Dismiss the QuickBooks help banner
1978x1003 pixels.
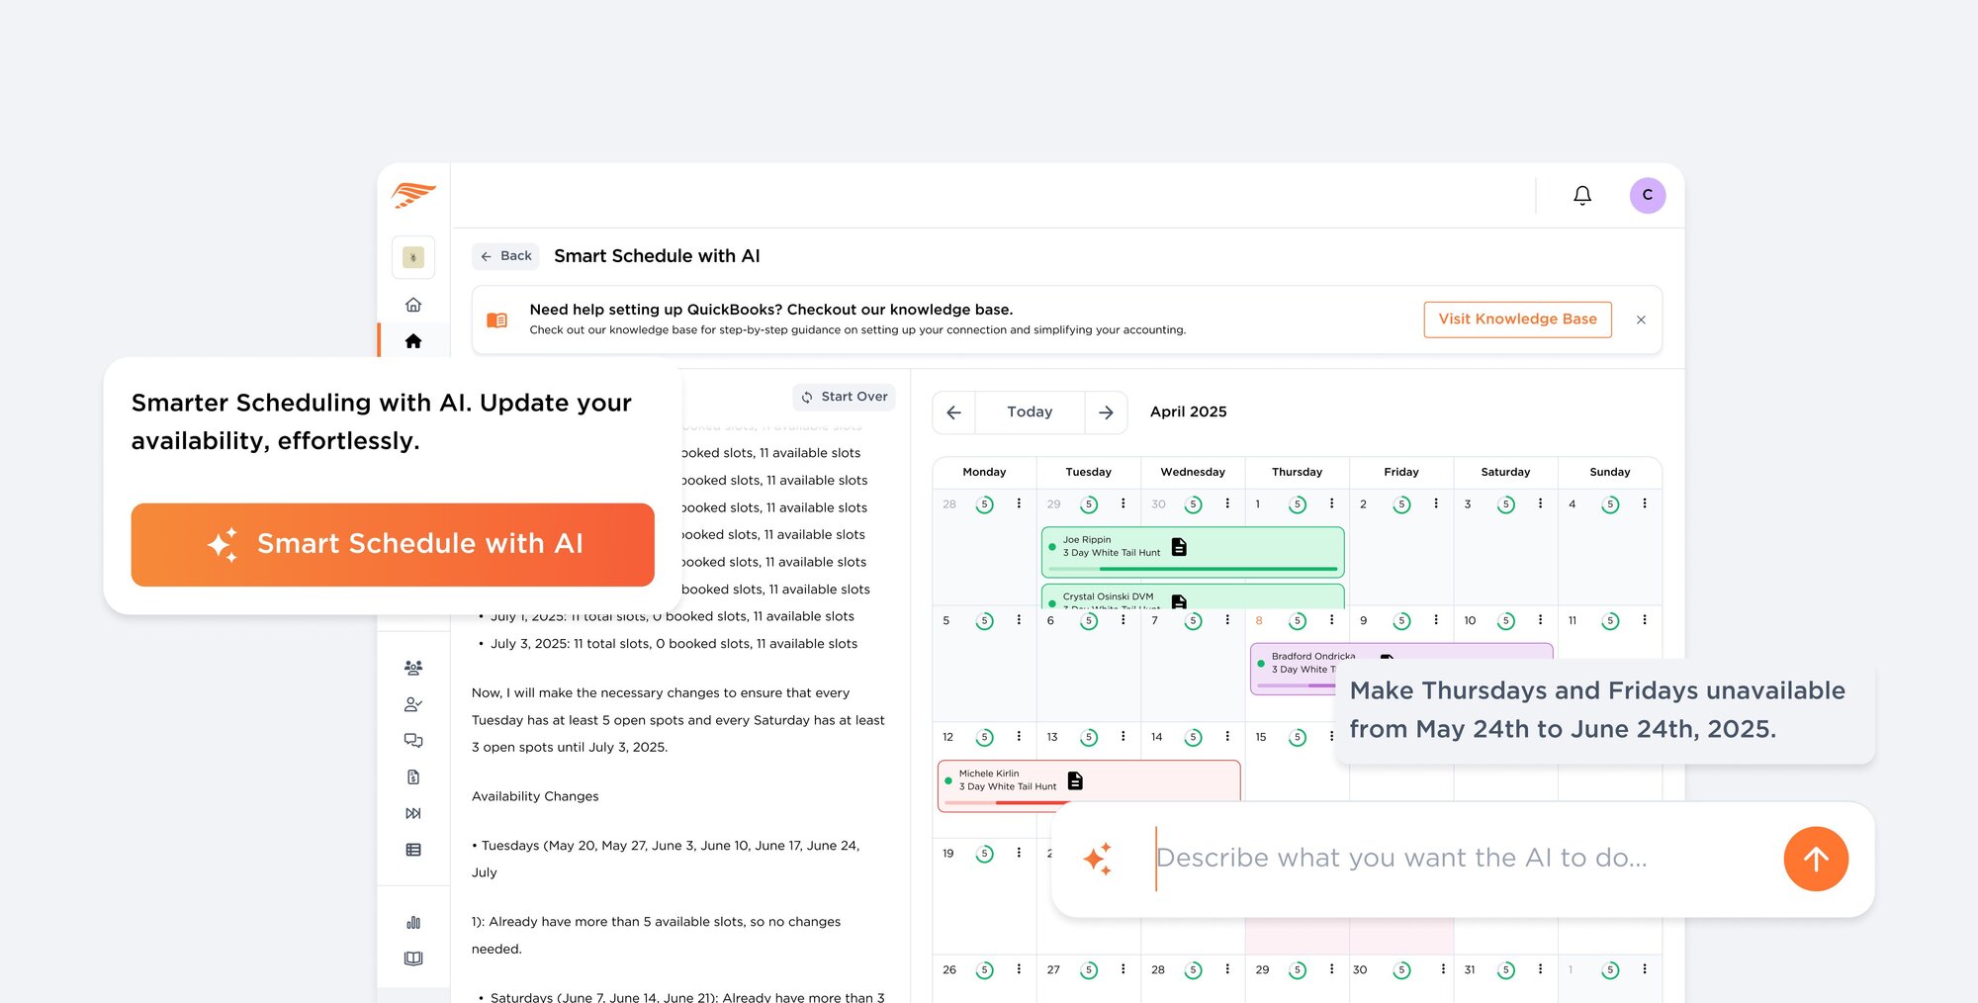coord(1641,319)
